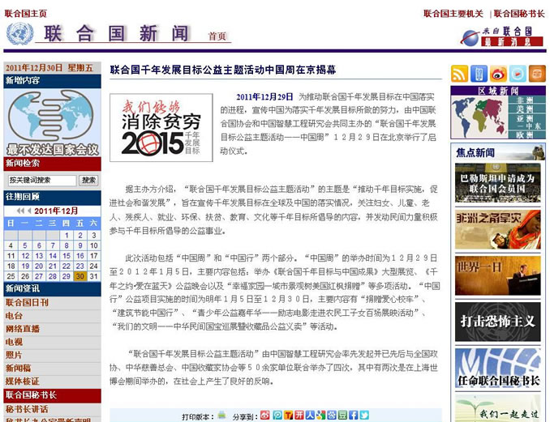The height and width of the screenshot is (422, 550).
Task: Open the orange RSS feed icon
Action: tap(459, 74)
